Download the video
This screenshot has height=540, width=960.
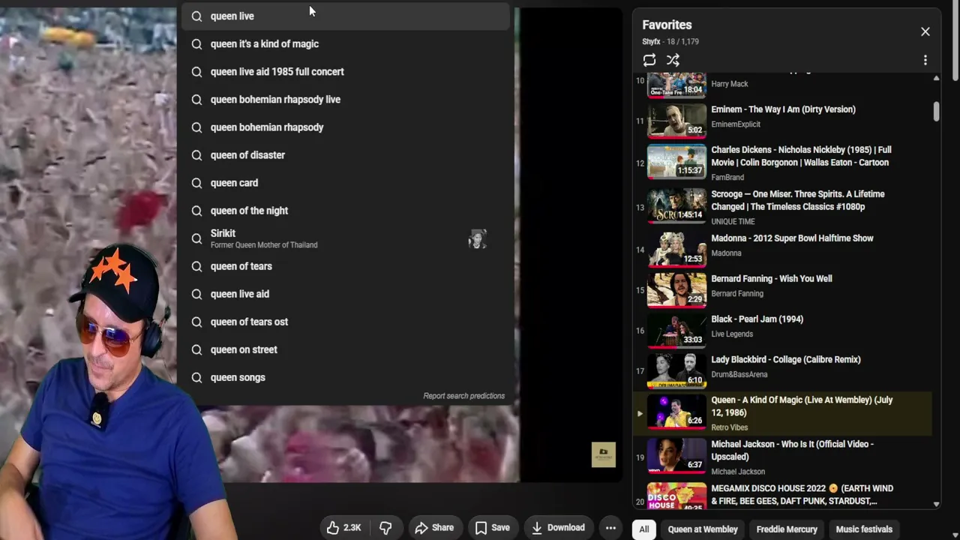point(558,528)
